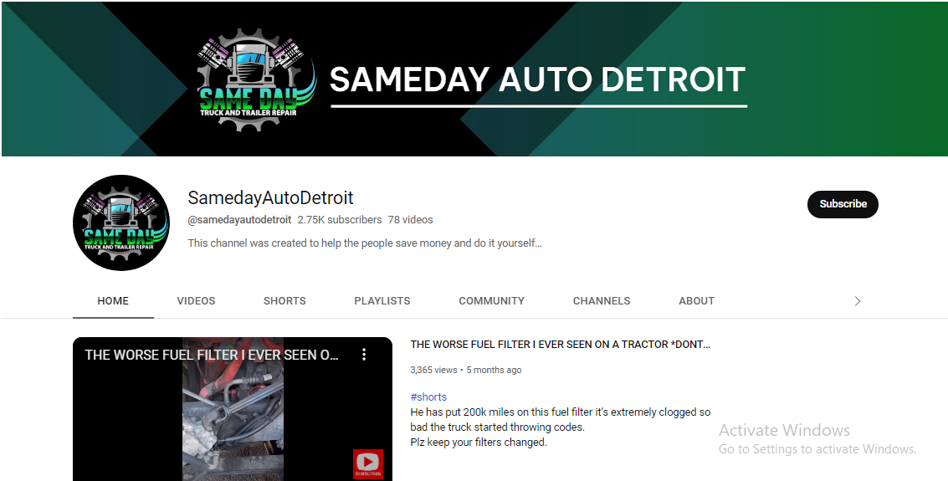Click the red subscribe watermark icon in video

click(x=367, y=463)
